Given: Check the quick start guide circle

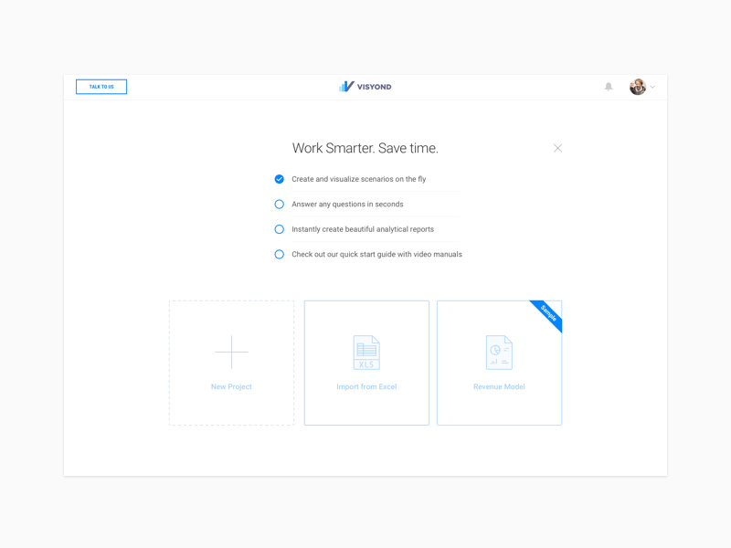Looking at the screenshot, I should coord(280,255).
